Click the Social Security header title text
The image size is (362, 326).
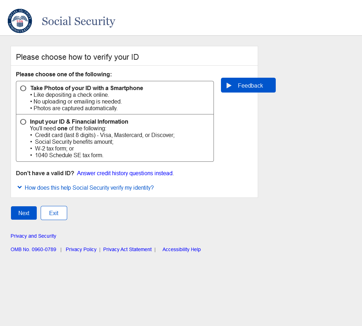(78, 22)
